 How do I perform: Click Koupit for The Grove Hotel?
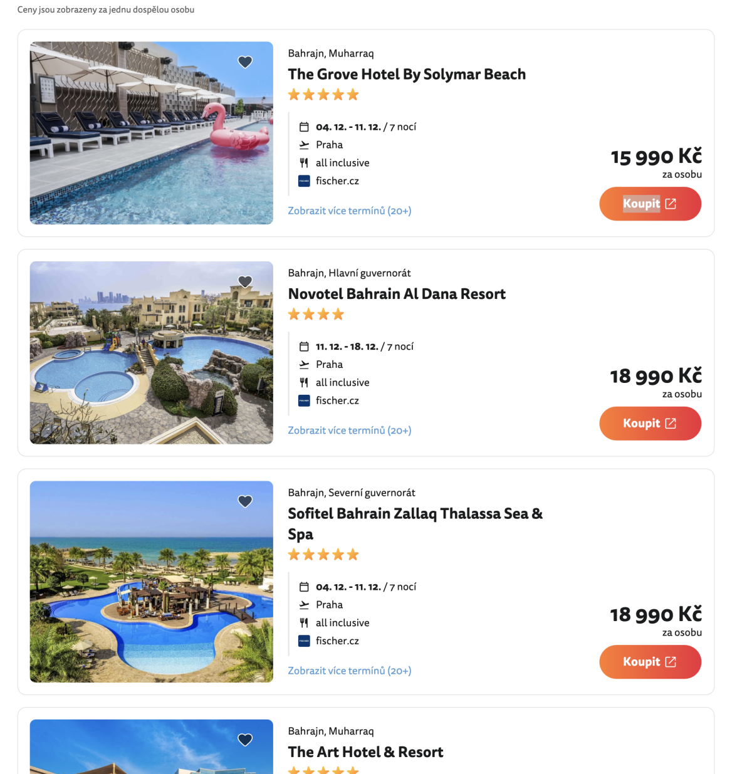click(650, 204)
